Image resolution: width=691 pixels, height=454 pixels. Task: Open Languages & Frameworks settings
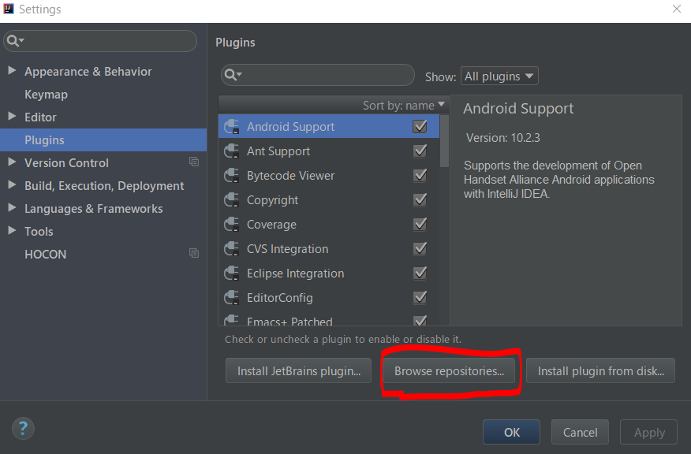point(103,208)
